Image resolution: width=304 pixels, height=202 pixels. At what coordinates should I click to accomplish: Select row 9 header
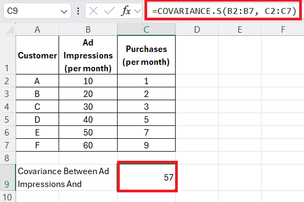[8, 177]
